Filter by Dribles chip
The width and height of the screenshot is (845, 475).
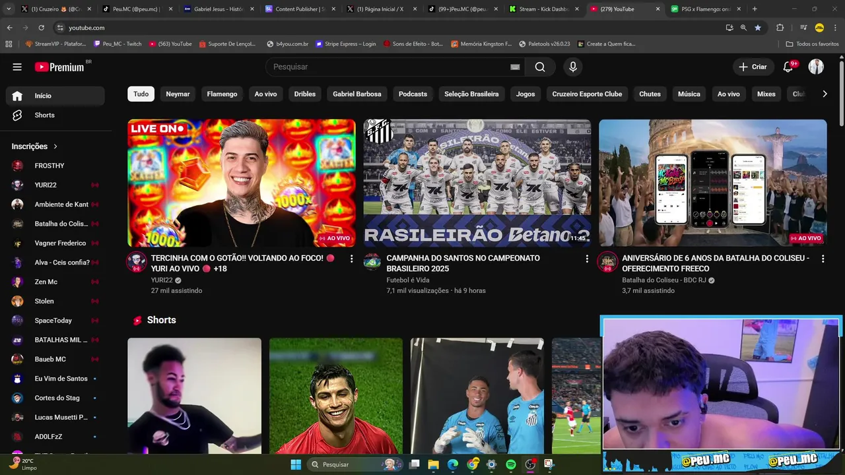click(305, 94)
